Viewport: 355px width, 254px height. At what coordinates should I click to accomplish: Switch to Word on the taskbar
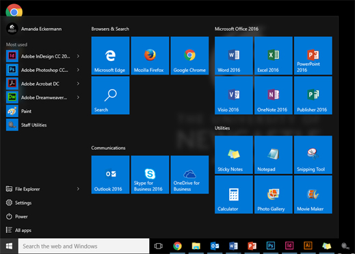click(x=233, y=246)
